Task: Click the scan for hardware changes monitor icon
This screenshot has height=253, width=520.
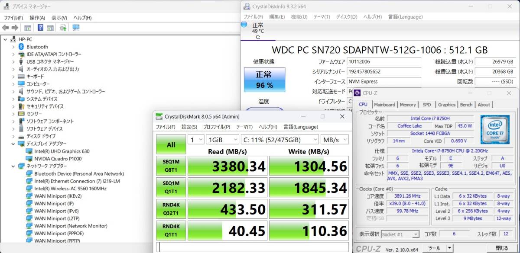Action: tap(76, 28)
